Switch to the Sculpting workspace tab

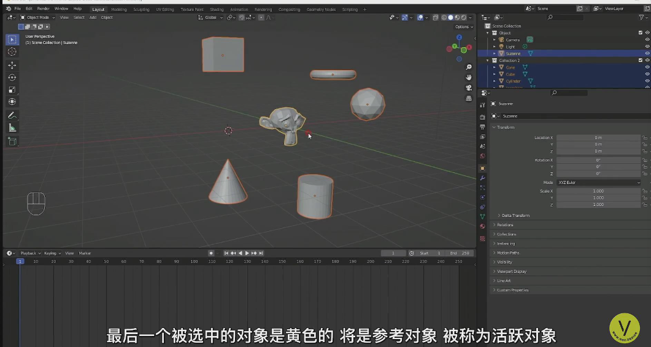click(141, 10)
